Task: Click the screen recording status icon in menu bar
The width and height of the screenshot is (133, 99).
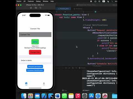Action: pyautogui.click(x=91, y=1)
